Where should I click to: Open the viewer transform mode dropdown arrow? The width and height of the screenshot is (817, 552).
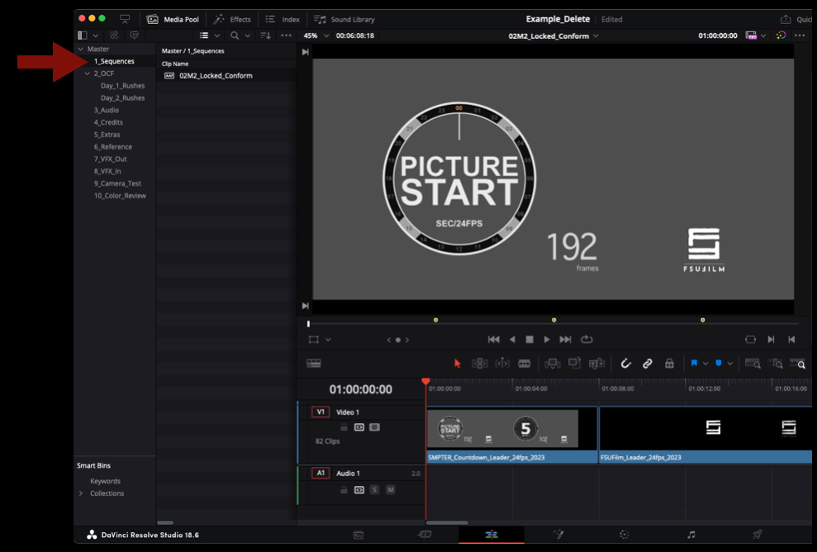pos(328,340)
